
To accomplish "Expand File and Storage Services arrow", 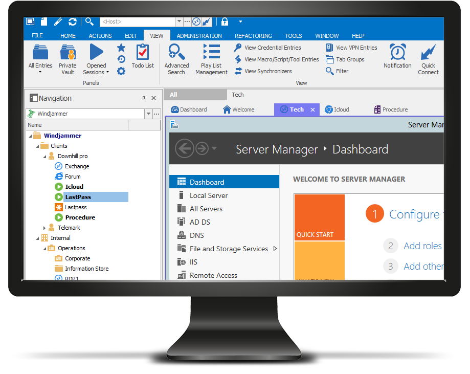I will [x=275, y=249].
